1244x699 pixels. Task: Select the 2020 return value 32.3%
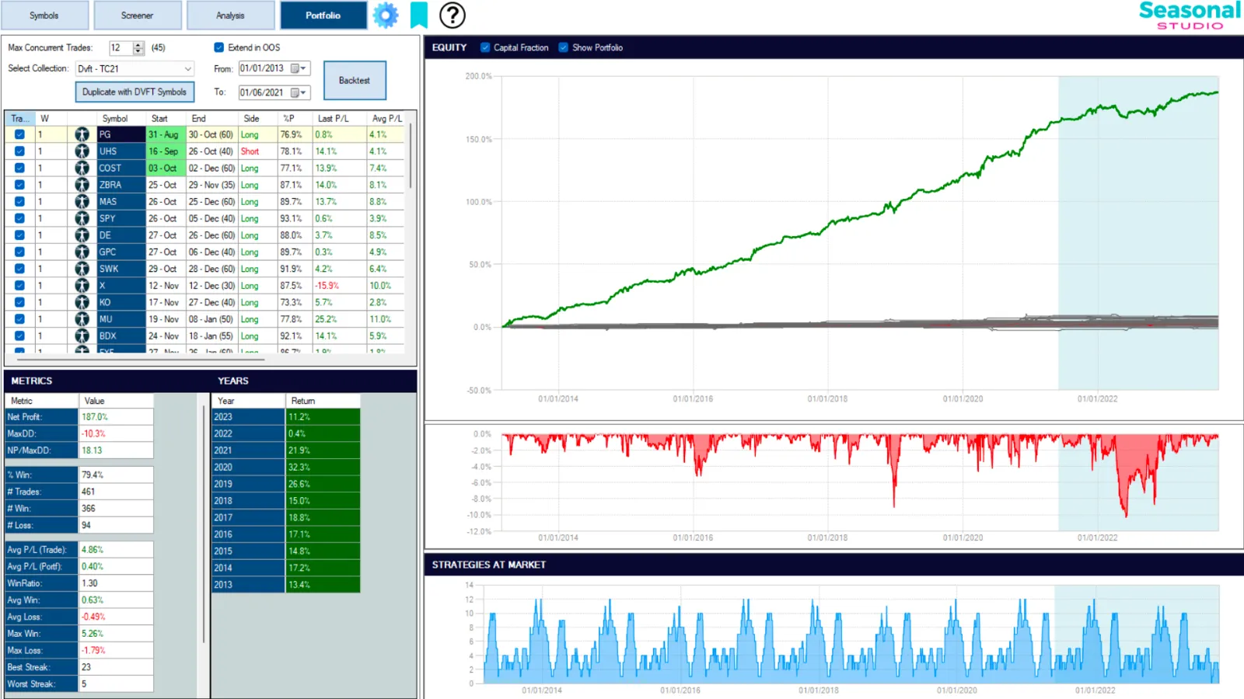tap(322, 468)
